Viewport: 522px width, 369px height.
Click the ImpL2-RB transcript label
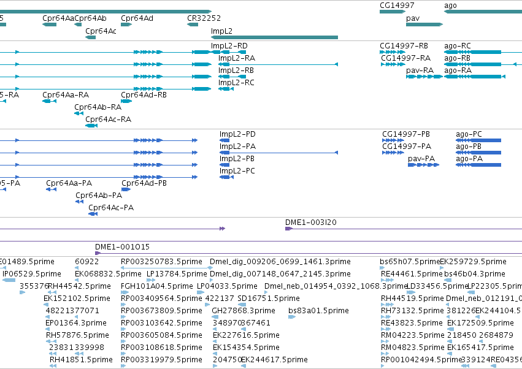(236, 70)
